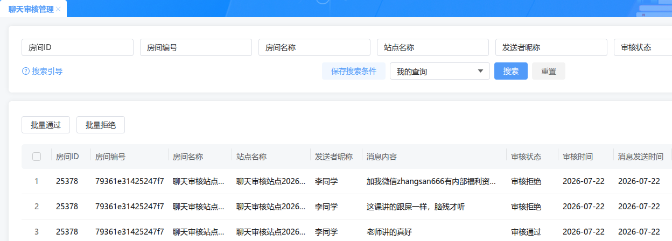The width and height of the screenshot is (672, 241).
Task: Click the 审核通过 status in row 3
Action: point(526,232)
